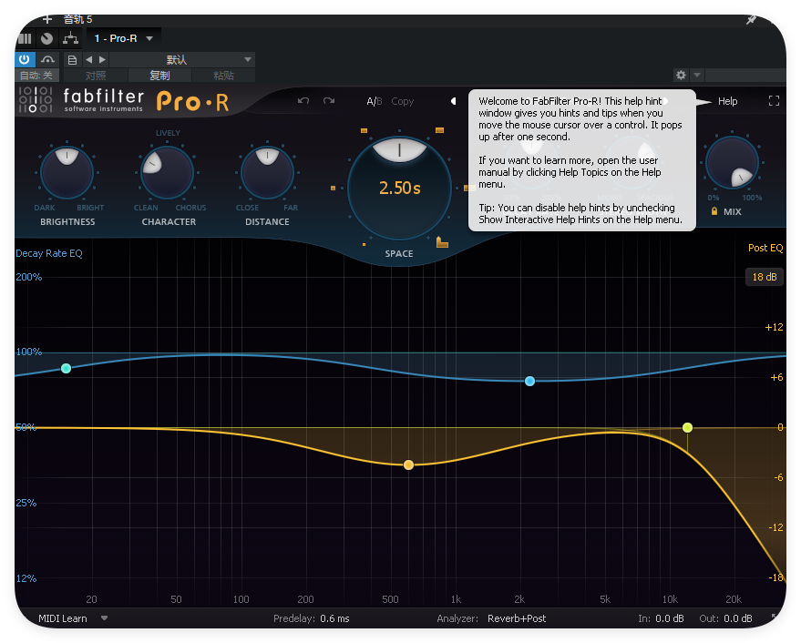Adjust the Character knob
This screenshot has width=801, height=643.
pyautogui.click(x=167, y=172)
